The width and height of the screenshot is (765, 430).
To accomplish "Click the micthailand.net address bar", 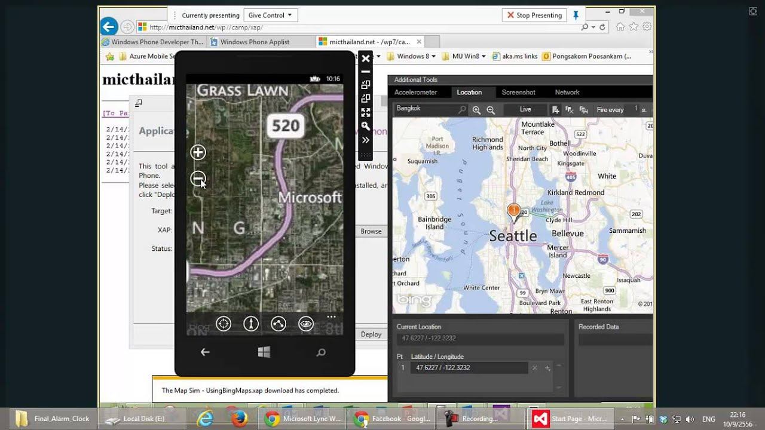I will click(359, 27).
